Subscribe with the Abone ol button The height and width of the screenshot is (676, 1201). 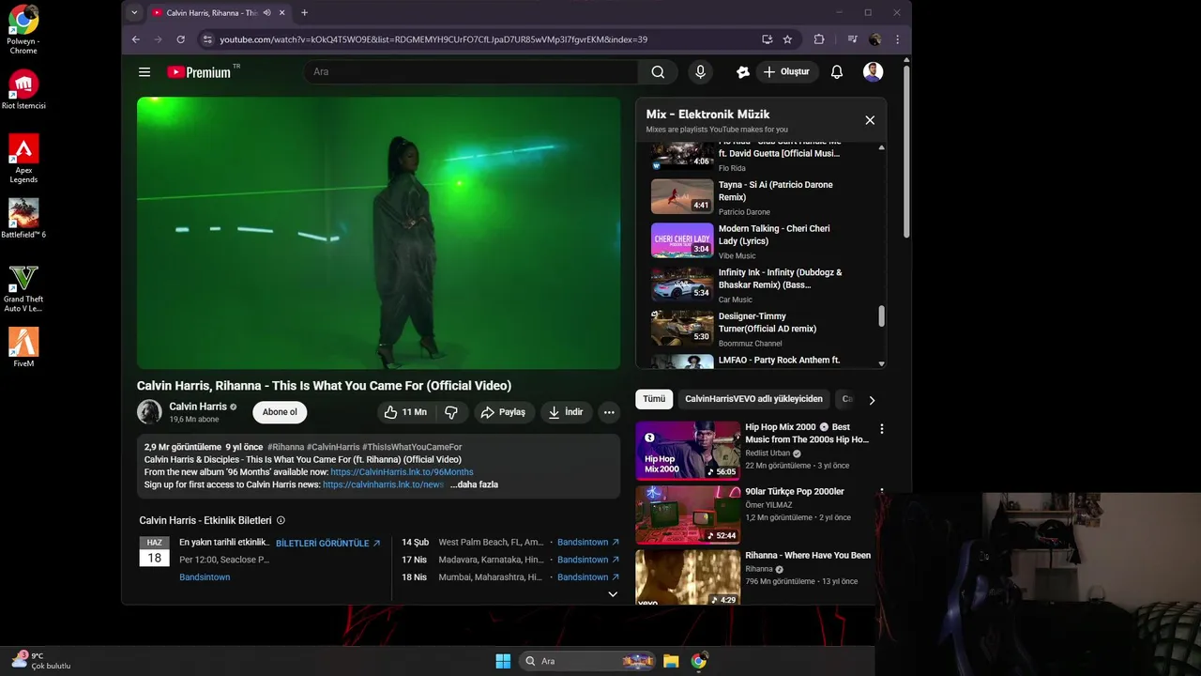(280, 412)
